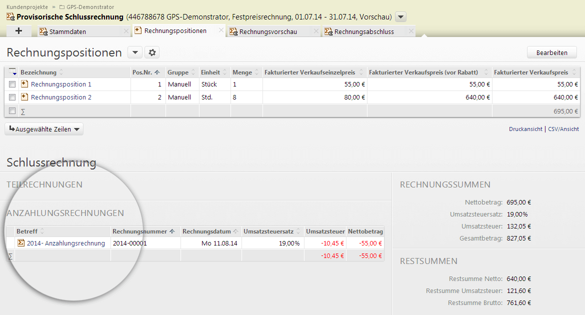The width and height of the screenshot is (585, 315).
Task: Tick the checkbox for Rechnungsposition 1
Action: pyautogui.click(x=12, y=84)
